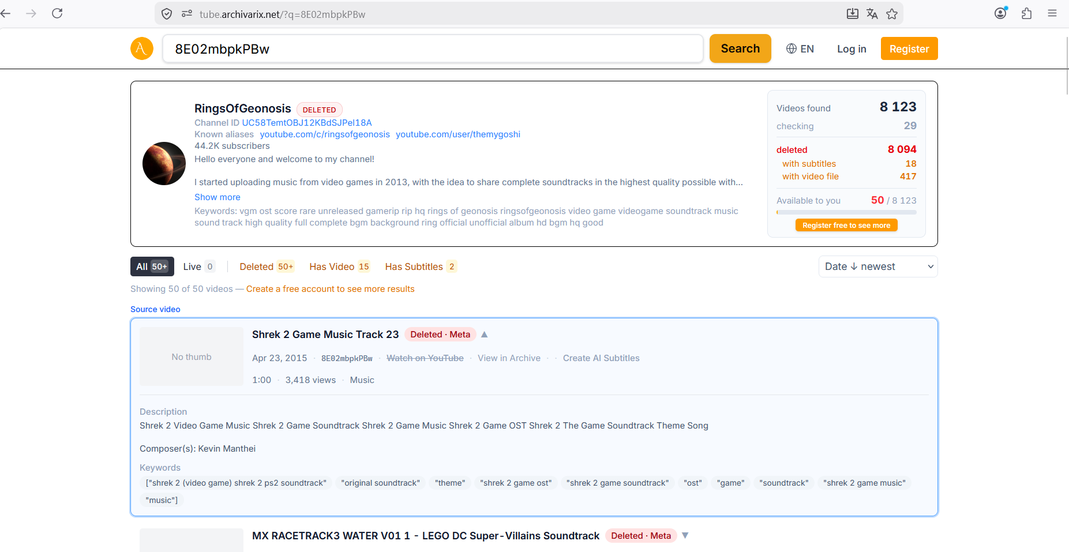Image resolution: width=1069 pixels, height=552 pixels.
Task: Select the Has Video 15 filter tab
Action: [x=339, y=266]
